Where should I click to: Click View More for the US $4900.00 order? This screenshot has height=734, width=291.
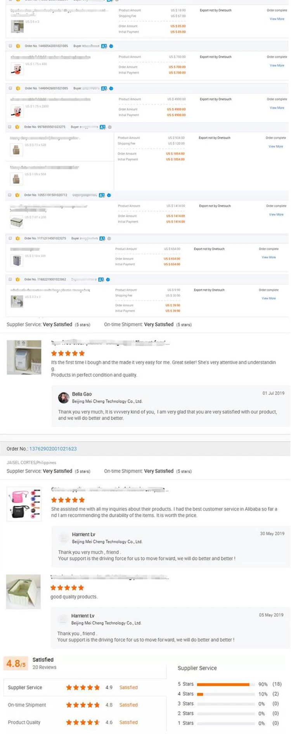[277, 108]
